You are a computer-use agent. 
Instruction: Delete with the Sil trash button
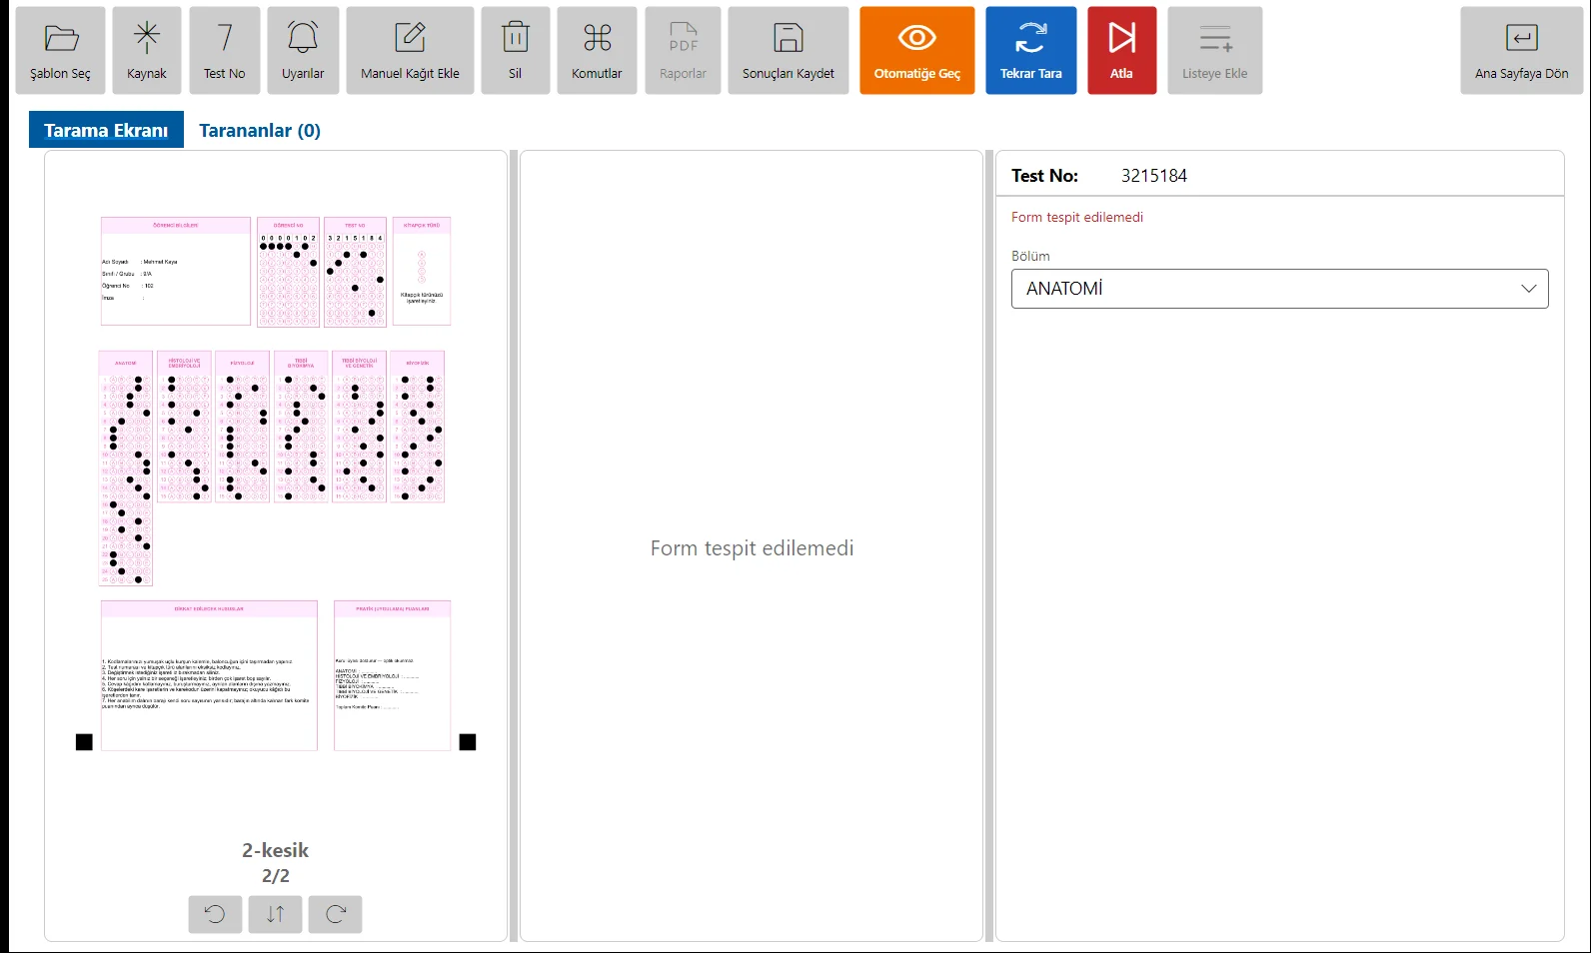(516, 51)
